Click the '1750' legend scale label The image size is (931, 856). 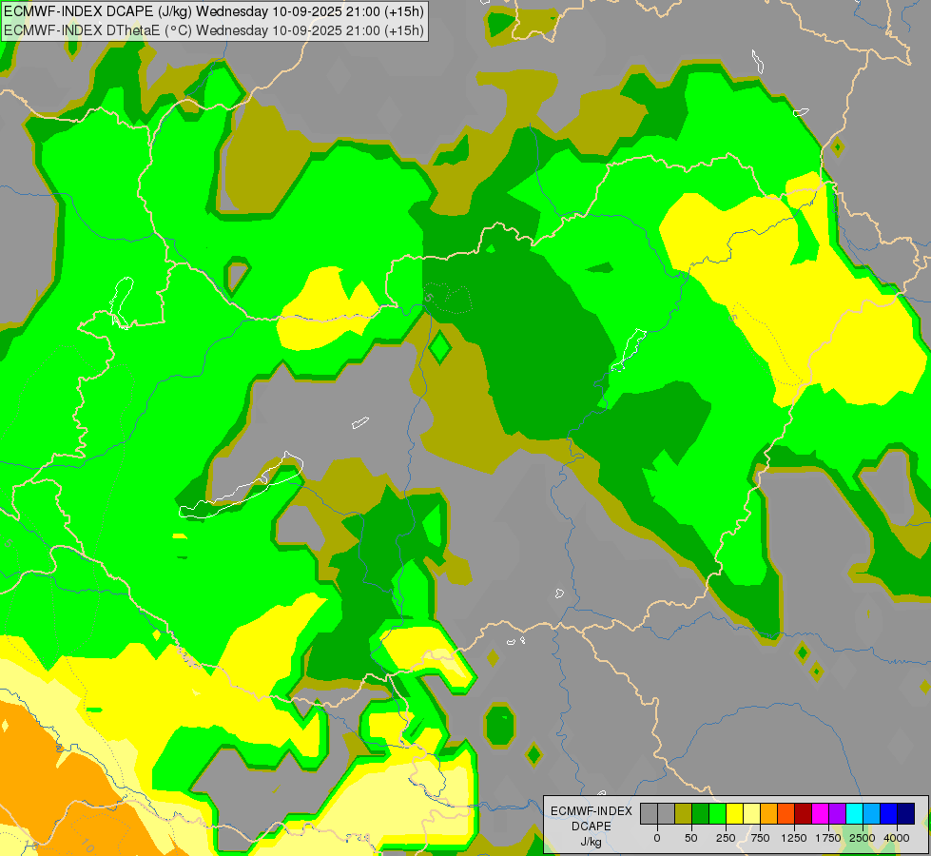828,838
